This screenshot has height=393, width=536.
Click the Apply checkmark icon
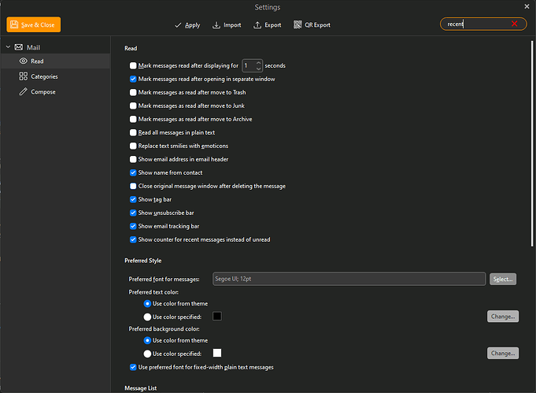(x=178, y=25)
